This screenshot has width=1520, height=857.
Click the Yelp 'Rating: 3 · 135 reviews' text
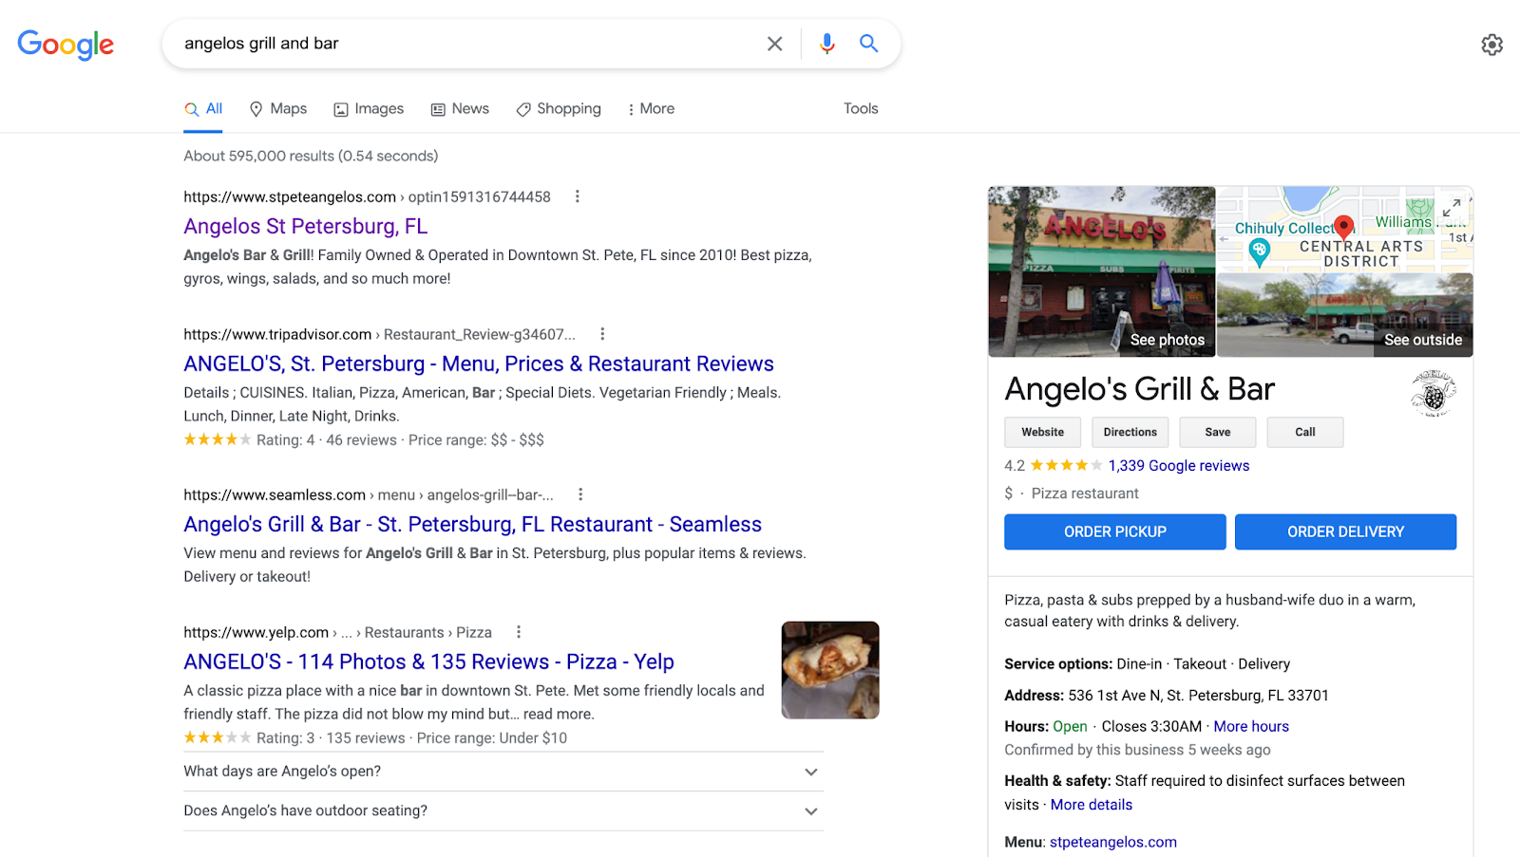point(331,738)
